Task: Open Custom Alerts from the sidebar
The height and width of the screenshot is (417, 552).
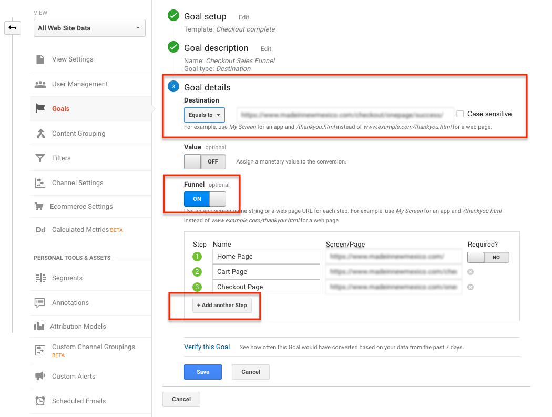Action: (39, 377)
